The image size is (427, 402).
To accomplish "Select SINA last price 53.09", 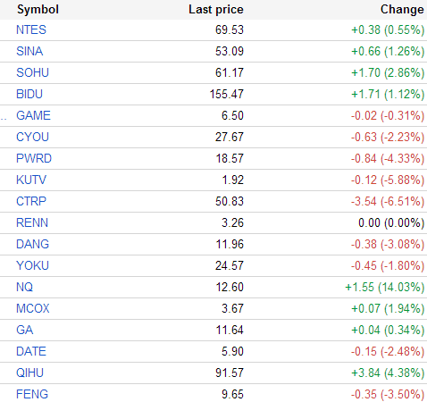I will pos(230,51).
